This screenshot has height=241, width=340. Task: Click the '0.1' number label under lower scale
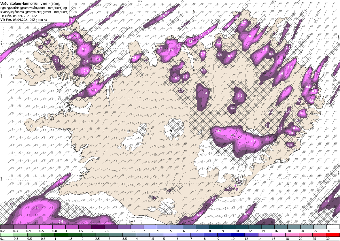(x=2, y=239)
